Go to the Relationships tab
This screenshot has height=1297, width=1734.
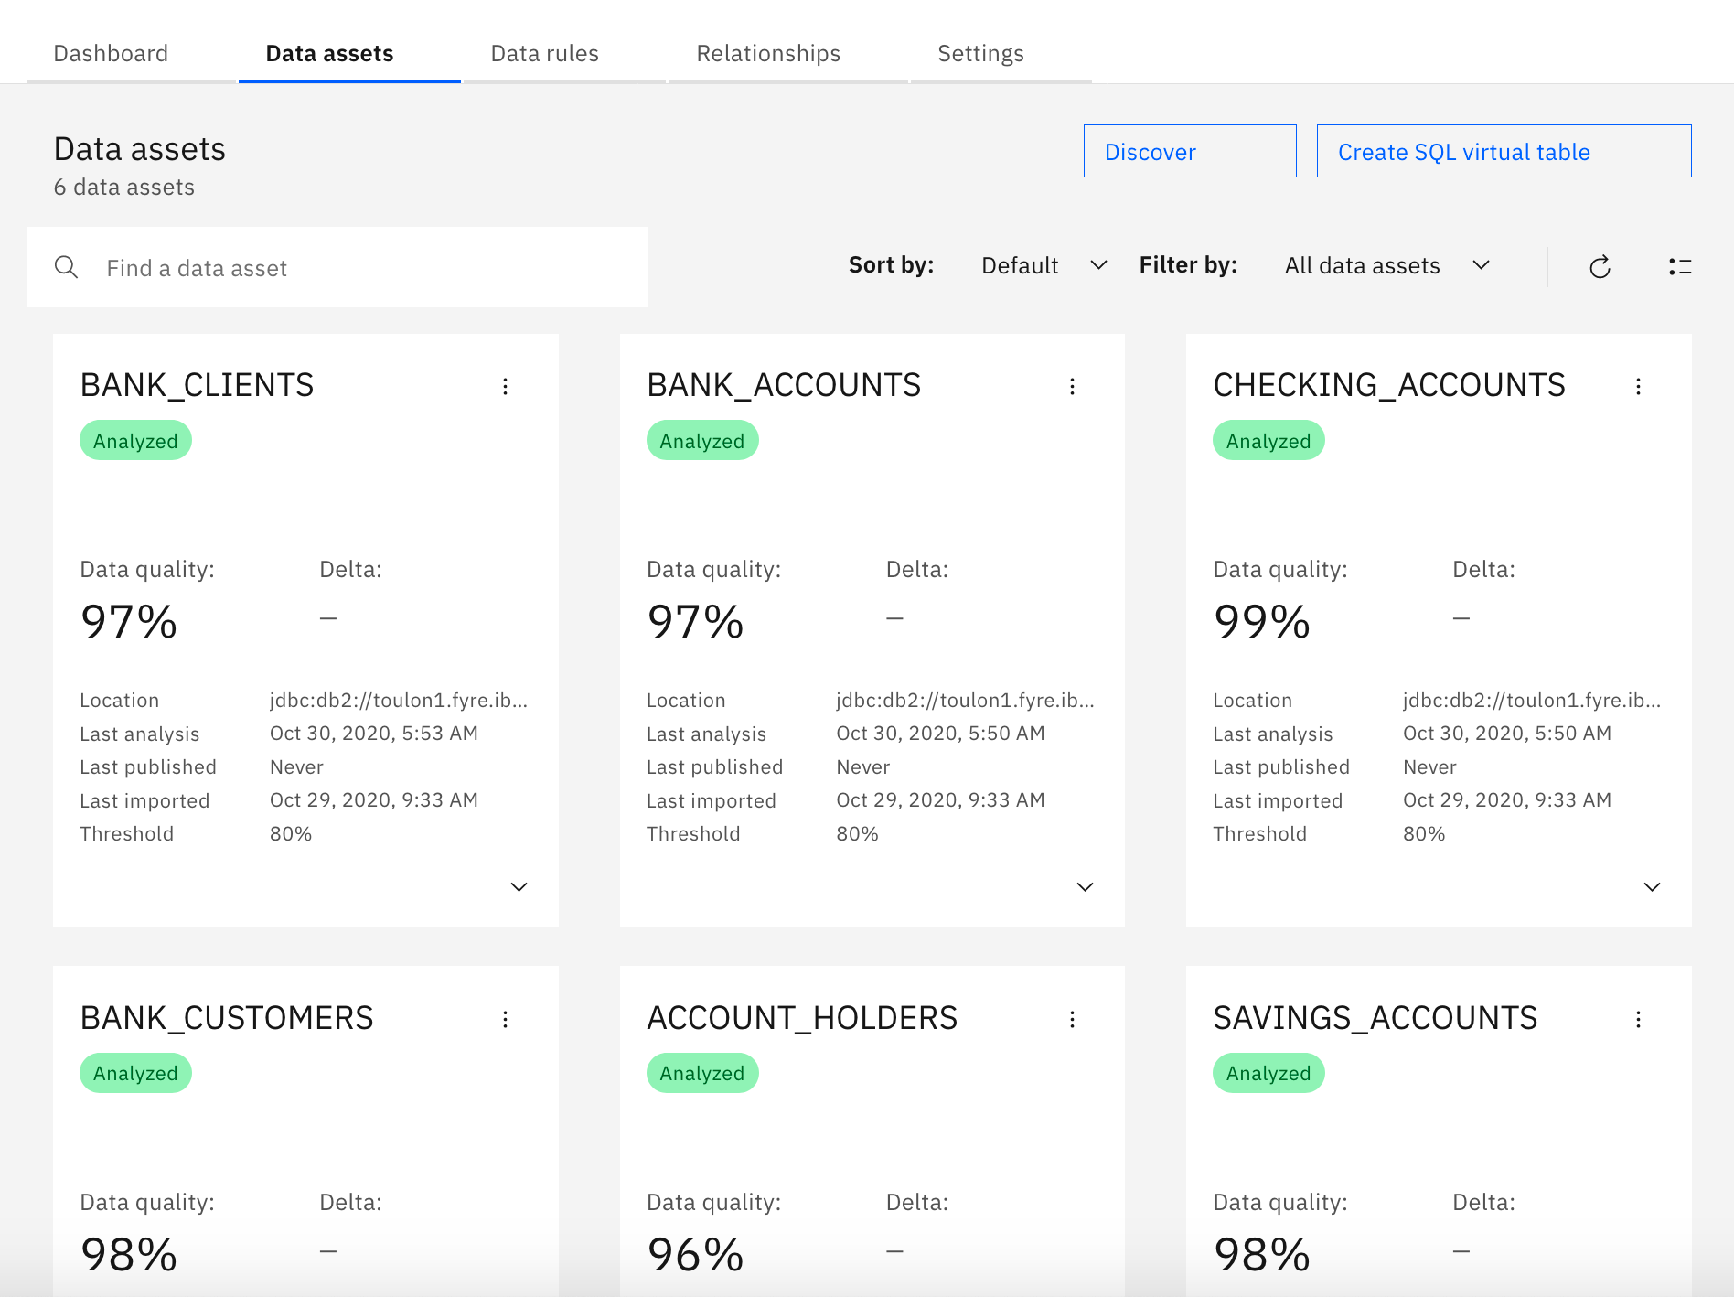[x=767, y=53]
